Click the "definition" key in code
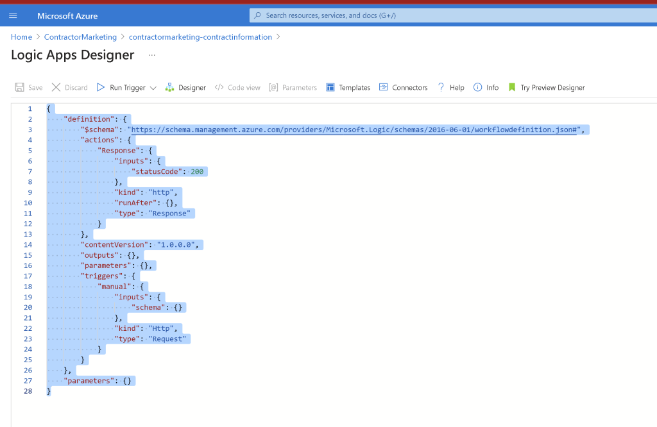This screenshot has height=427, width=657. 89,119
